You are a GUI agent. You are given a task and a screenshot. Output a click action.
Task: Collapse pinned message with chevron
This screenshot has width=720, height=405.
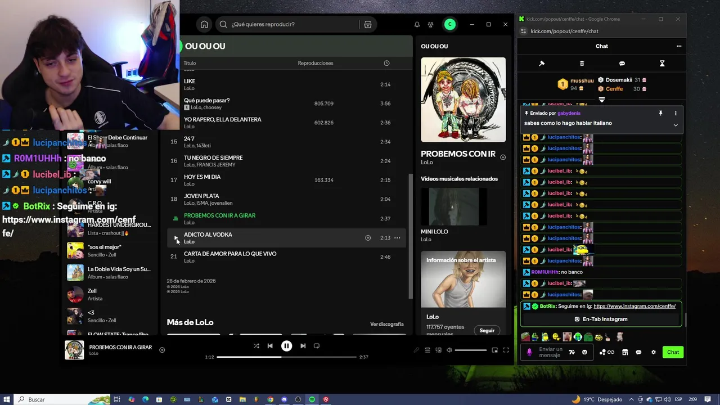pos(676,125)
